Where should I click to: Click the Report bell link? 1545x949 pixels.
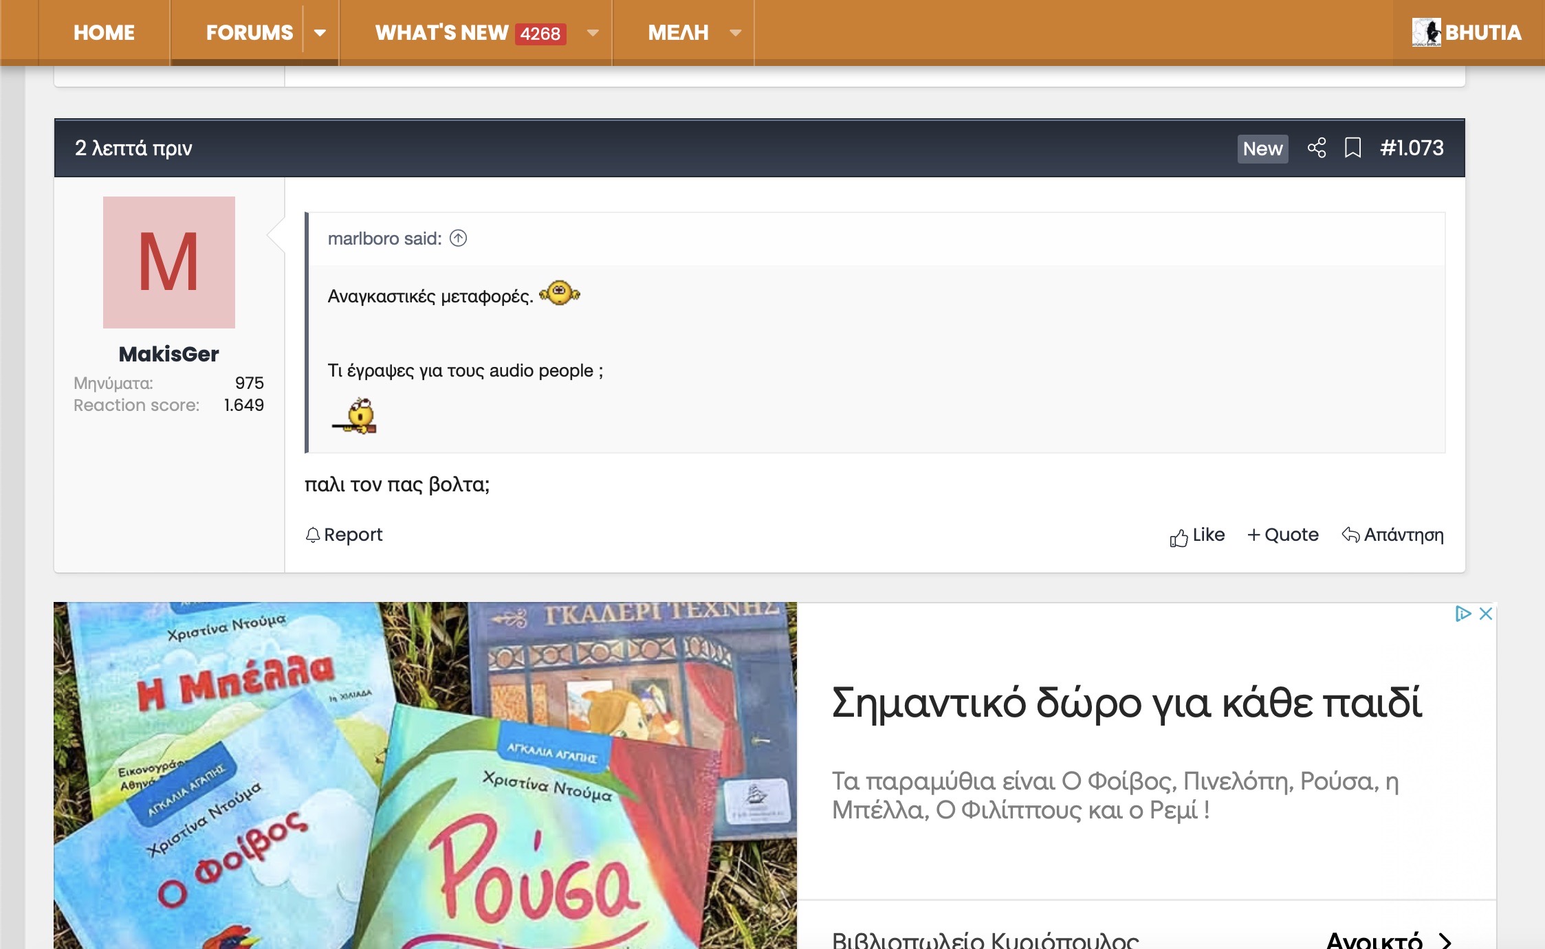coord(344,535)
